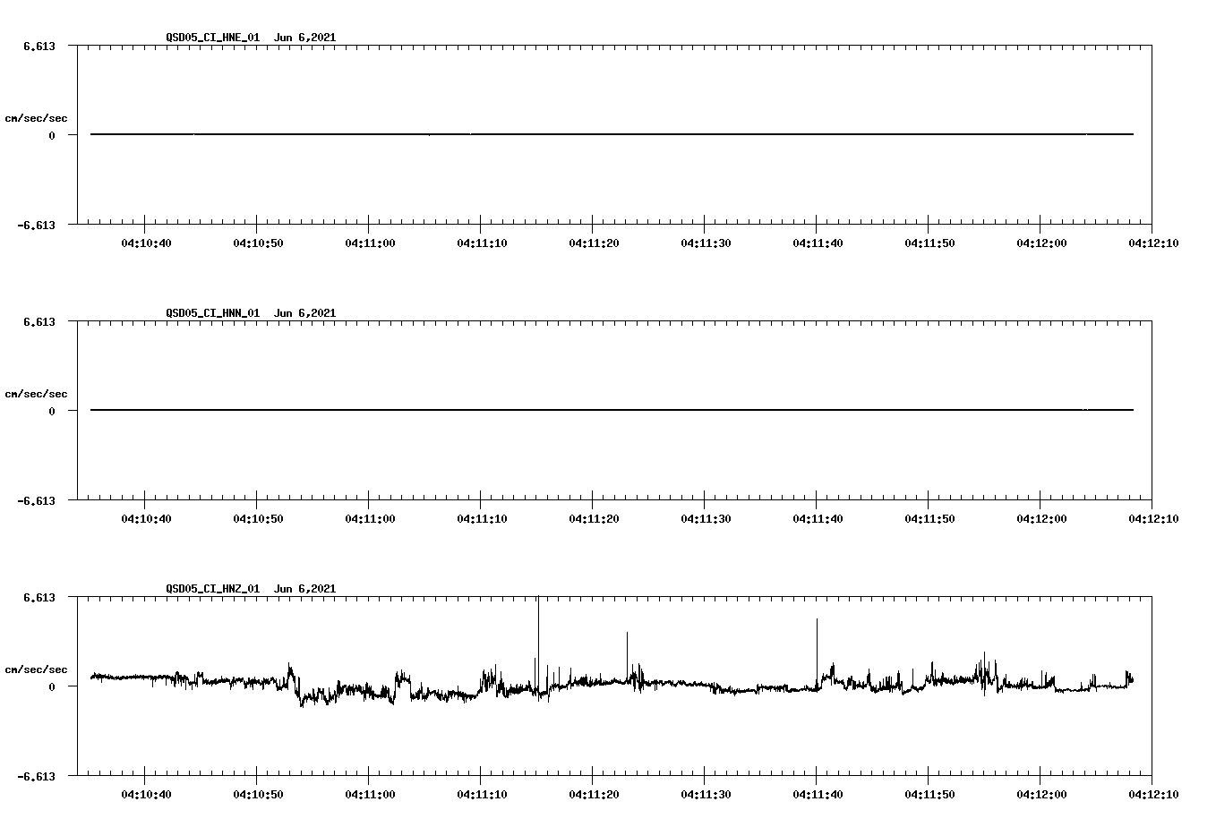The width and height of the screenshot is (1216, 827).
Task: Click the 6.613 label on the HNZ plot
Action: point(39,597)
